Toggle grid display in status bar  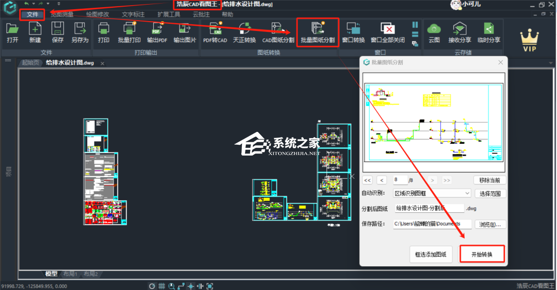(161, 286)
